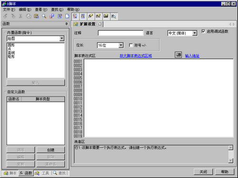This screenshot has height=178, width=238.
Task: Click into the 注释 comment input field
Action: click(x=120, y=33)
